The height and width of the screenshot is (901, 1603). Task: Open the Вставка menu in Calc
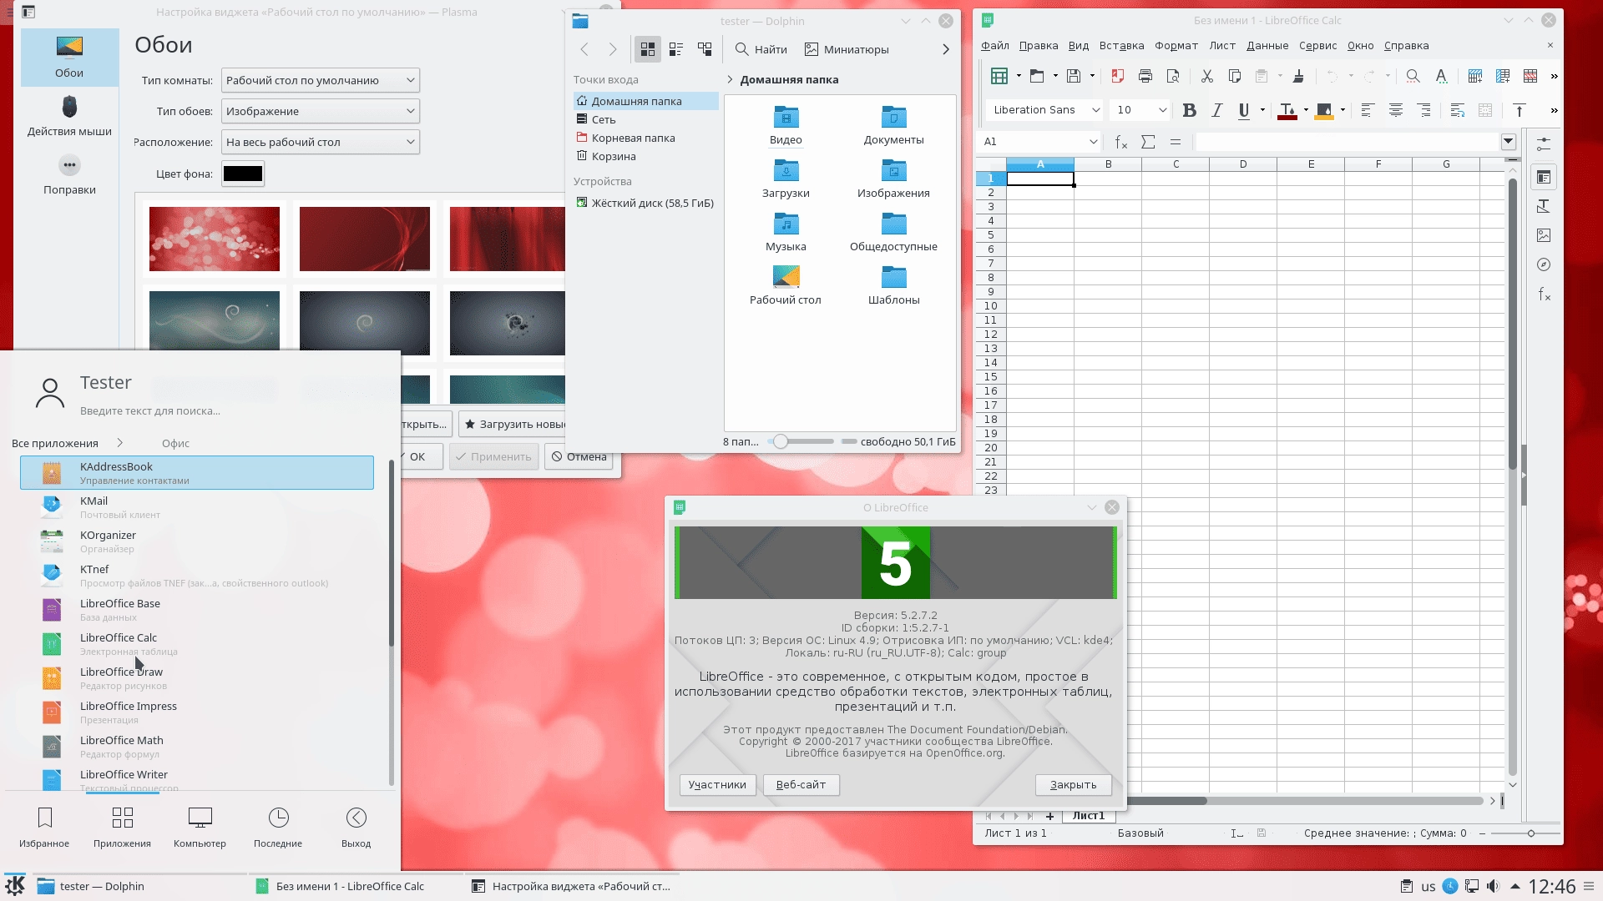tap(1121, 46)
